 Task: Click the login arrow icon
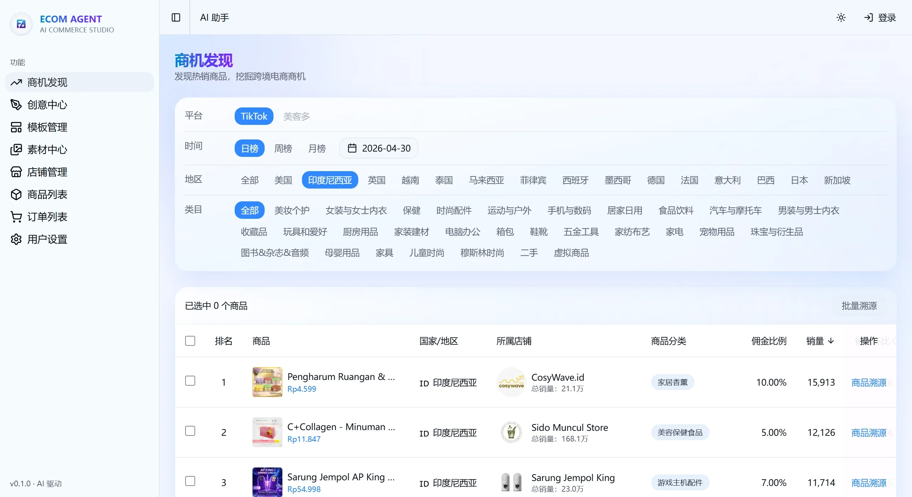869,17
